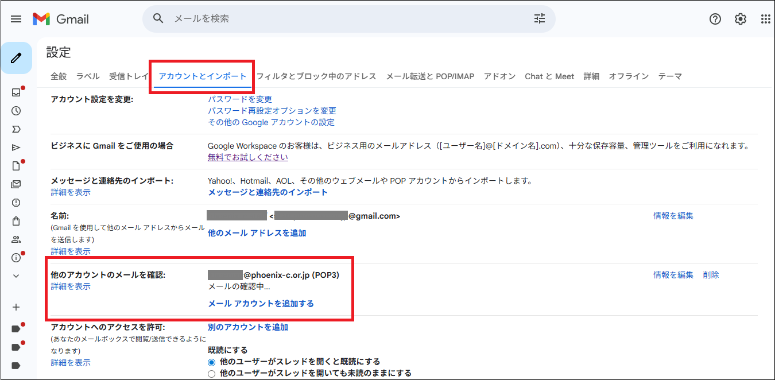This screenshot has height=380, width=775.
Task: Open Snoozed clock icon in sidebar
Action: click(16, 111)
